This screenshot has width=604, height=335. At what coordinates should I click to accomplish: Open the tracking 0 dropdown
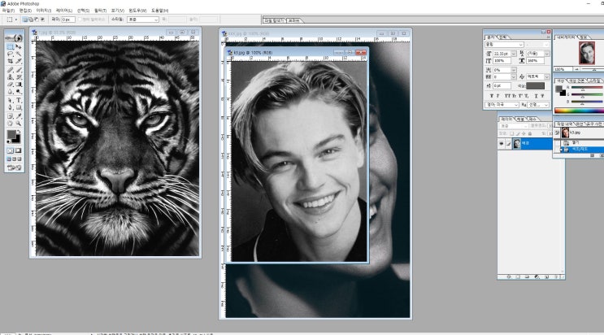point(514,77)
